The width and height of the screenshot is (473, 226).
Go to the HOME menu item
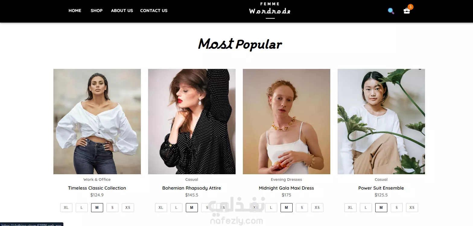(x=75, y=11)
